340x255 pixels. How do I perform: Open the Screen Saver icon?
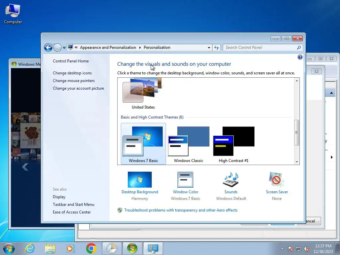(x=277, y=180)
